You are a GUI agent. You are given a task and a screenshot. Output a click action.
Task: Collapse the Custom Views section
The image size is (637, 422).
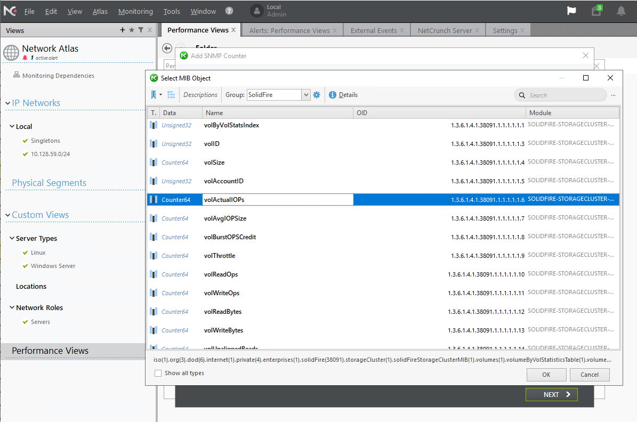[7, 215]
